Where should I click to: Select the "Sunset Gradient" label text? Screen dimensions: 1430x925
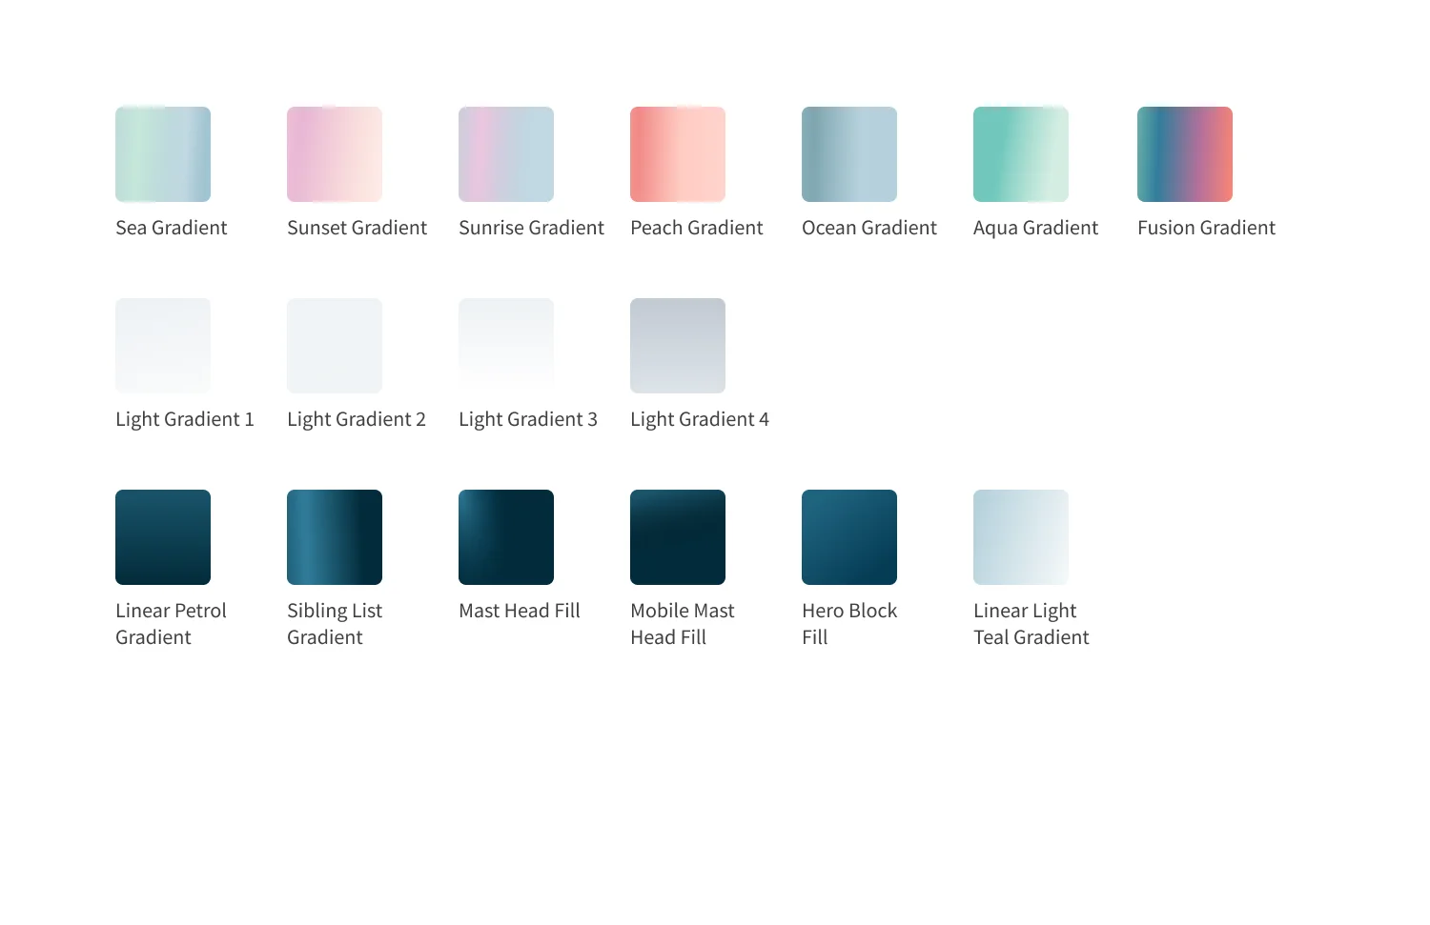tap(357, 228)
